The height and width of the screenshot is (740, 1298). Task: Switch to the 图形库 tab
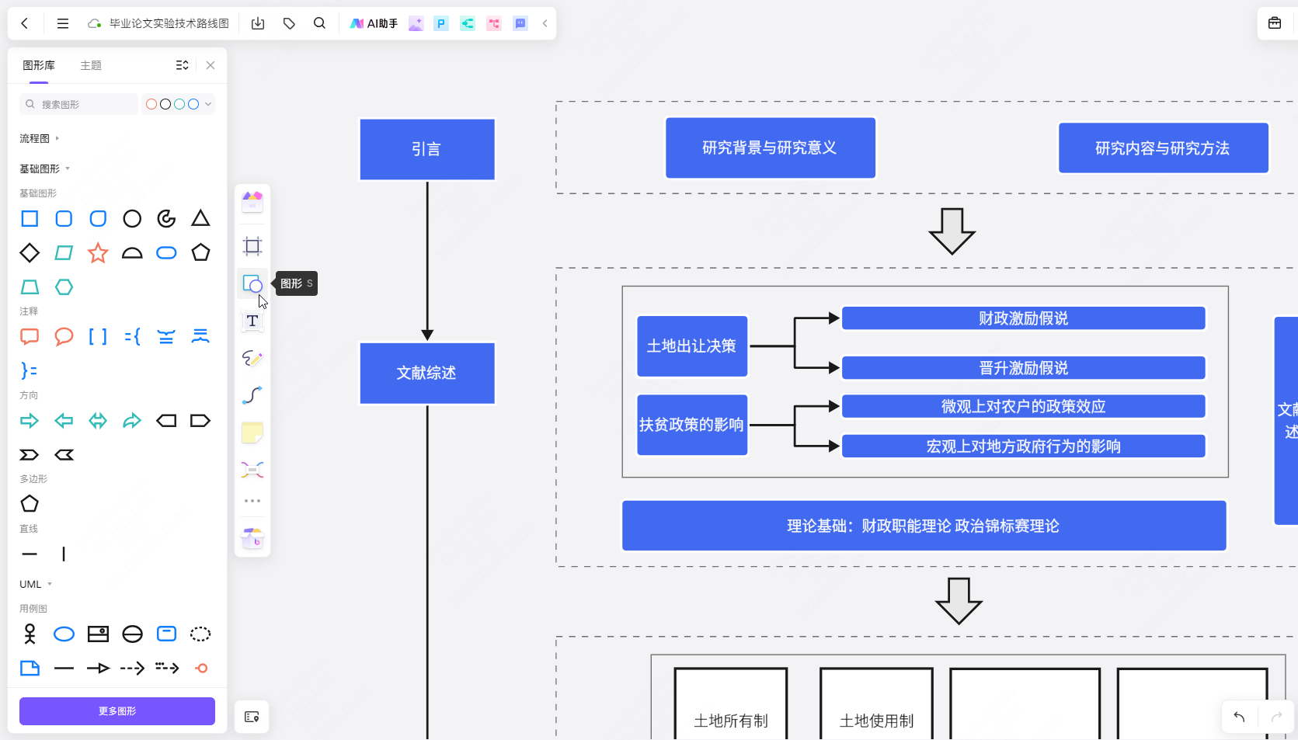(x=39, y=65)
